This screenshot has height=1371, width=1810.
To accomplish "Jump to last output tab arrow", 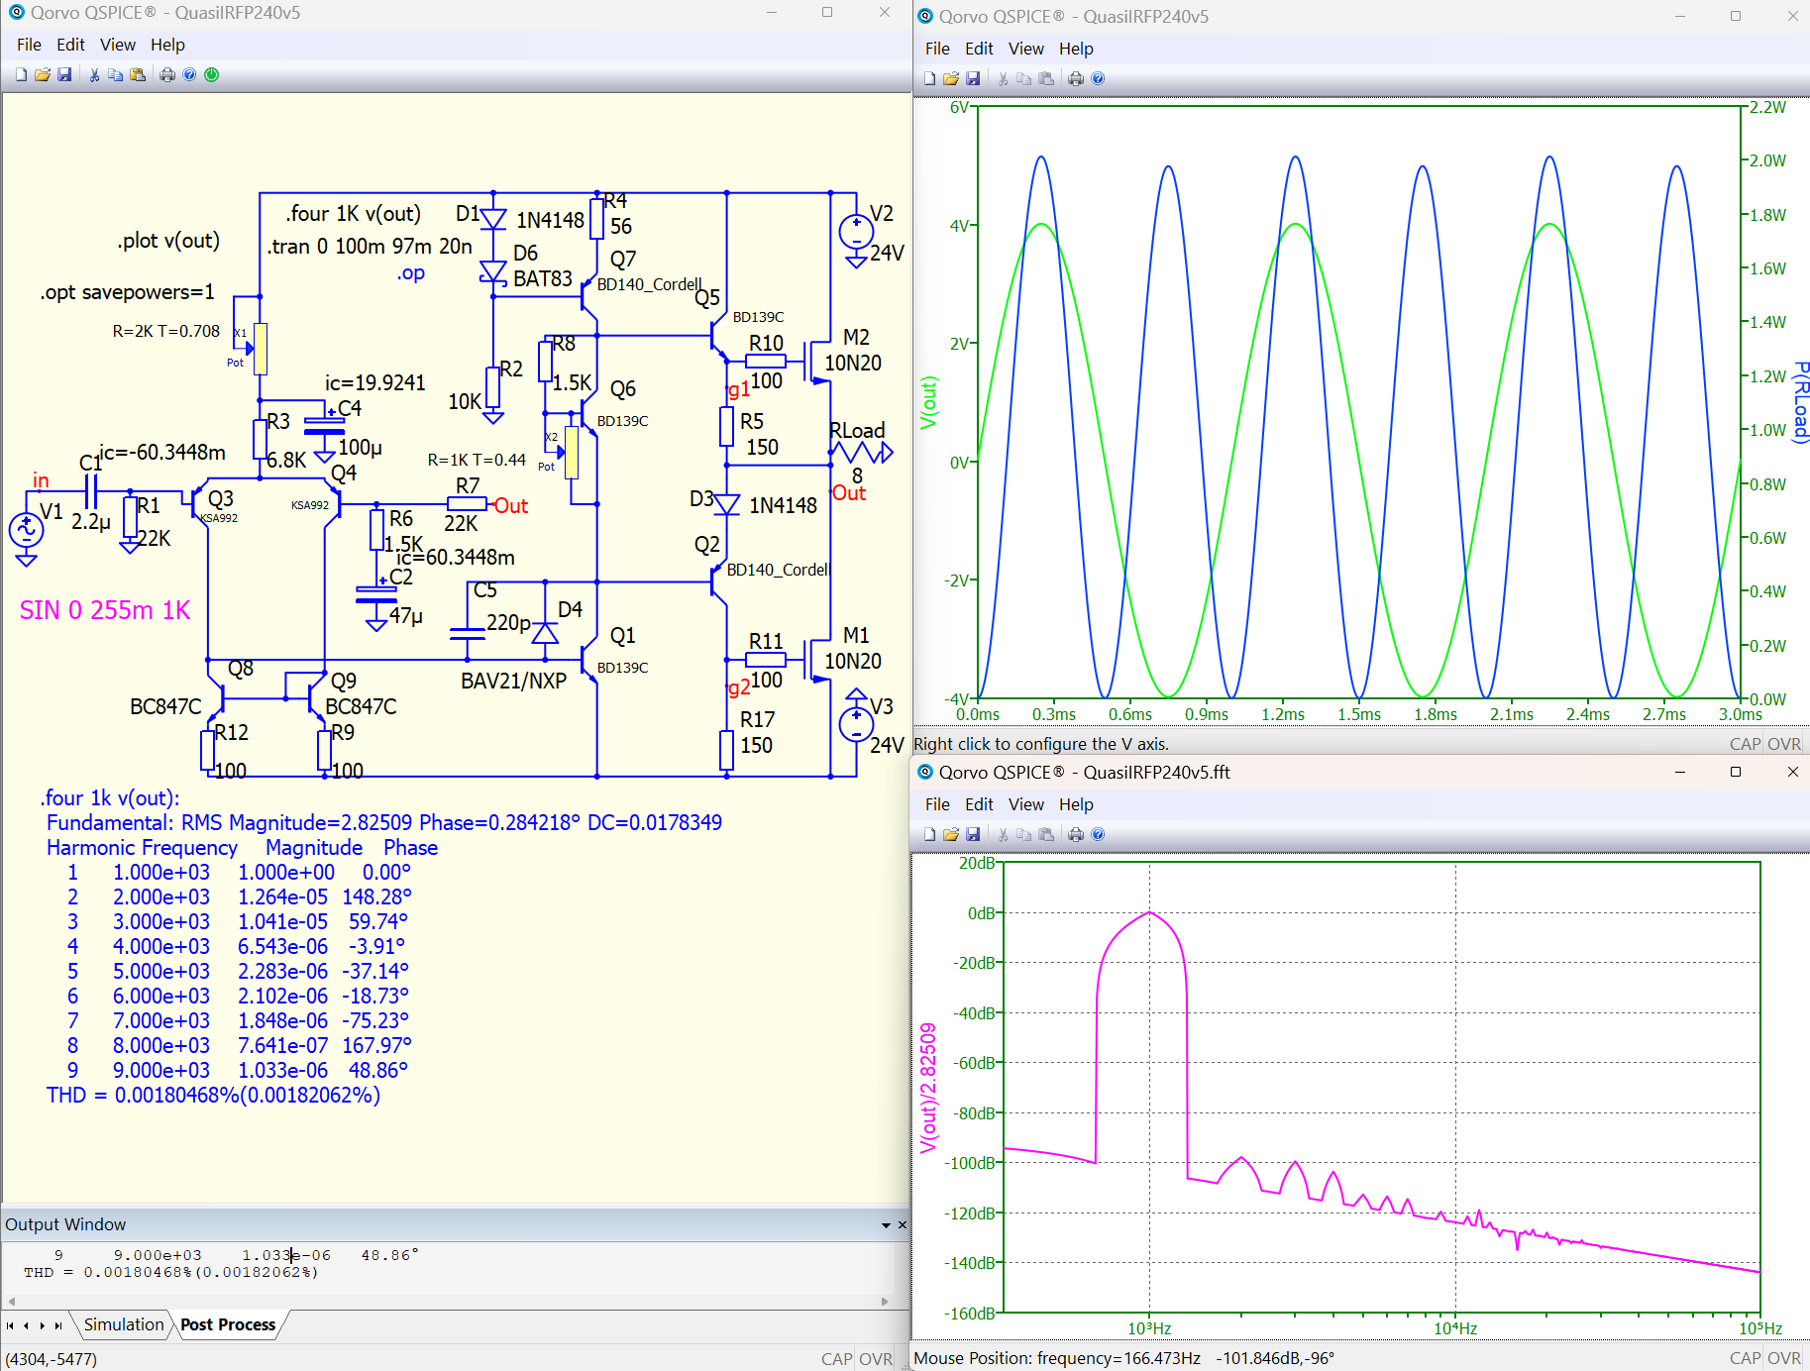I will [58, 1325].
